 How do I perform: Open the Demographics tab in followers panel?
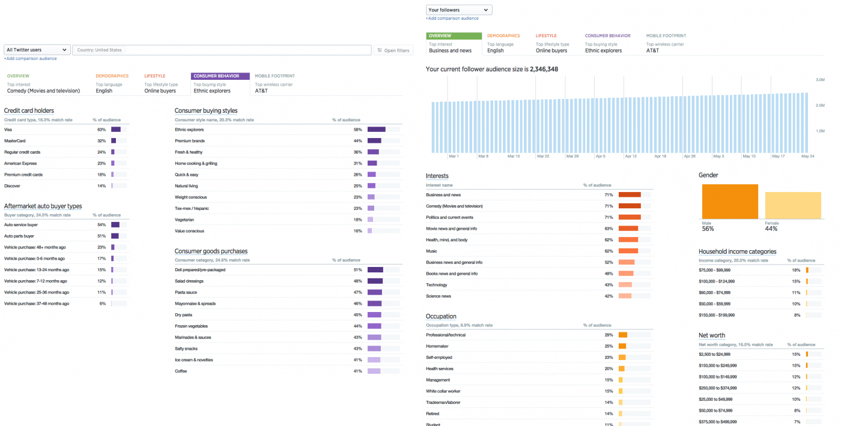tap(503, 36)
